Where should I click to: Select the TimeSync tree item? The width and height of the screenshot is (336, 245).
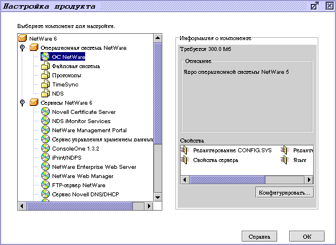(65, 84)
